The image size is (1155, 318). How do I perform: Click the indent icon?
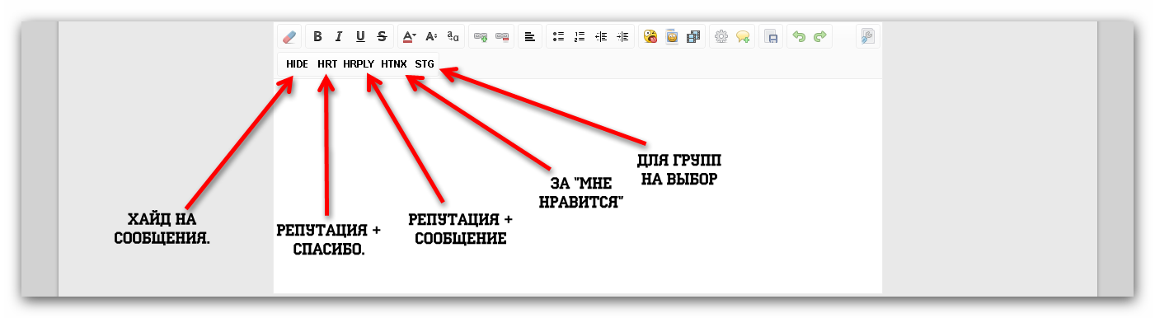(622, 36)
